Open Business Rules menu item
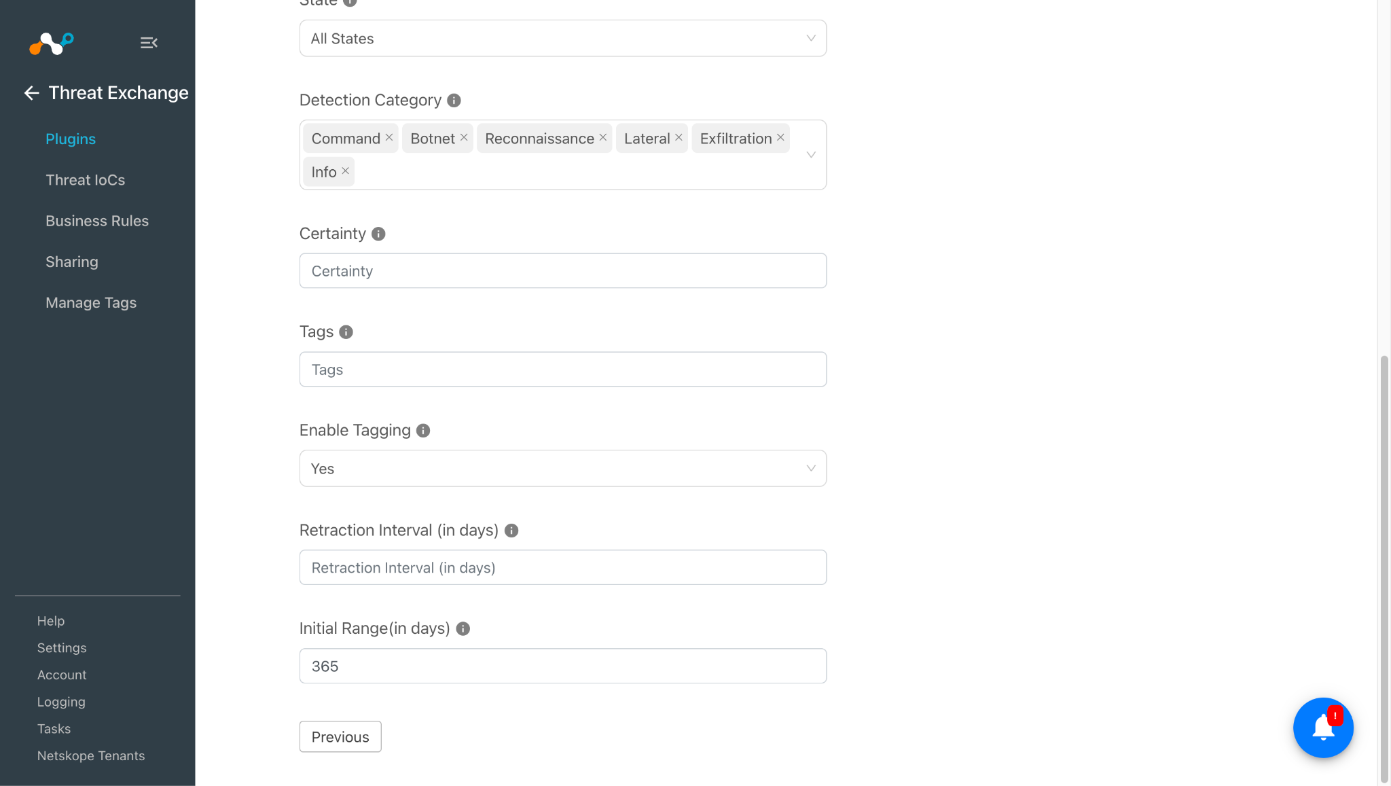 [97, 221]
